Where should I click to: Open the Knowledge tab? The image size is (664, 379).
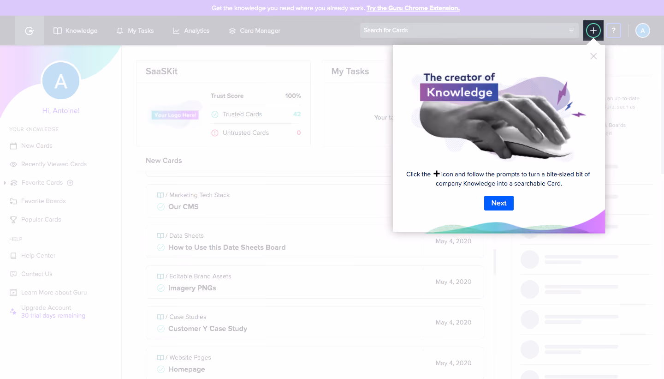76,31
